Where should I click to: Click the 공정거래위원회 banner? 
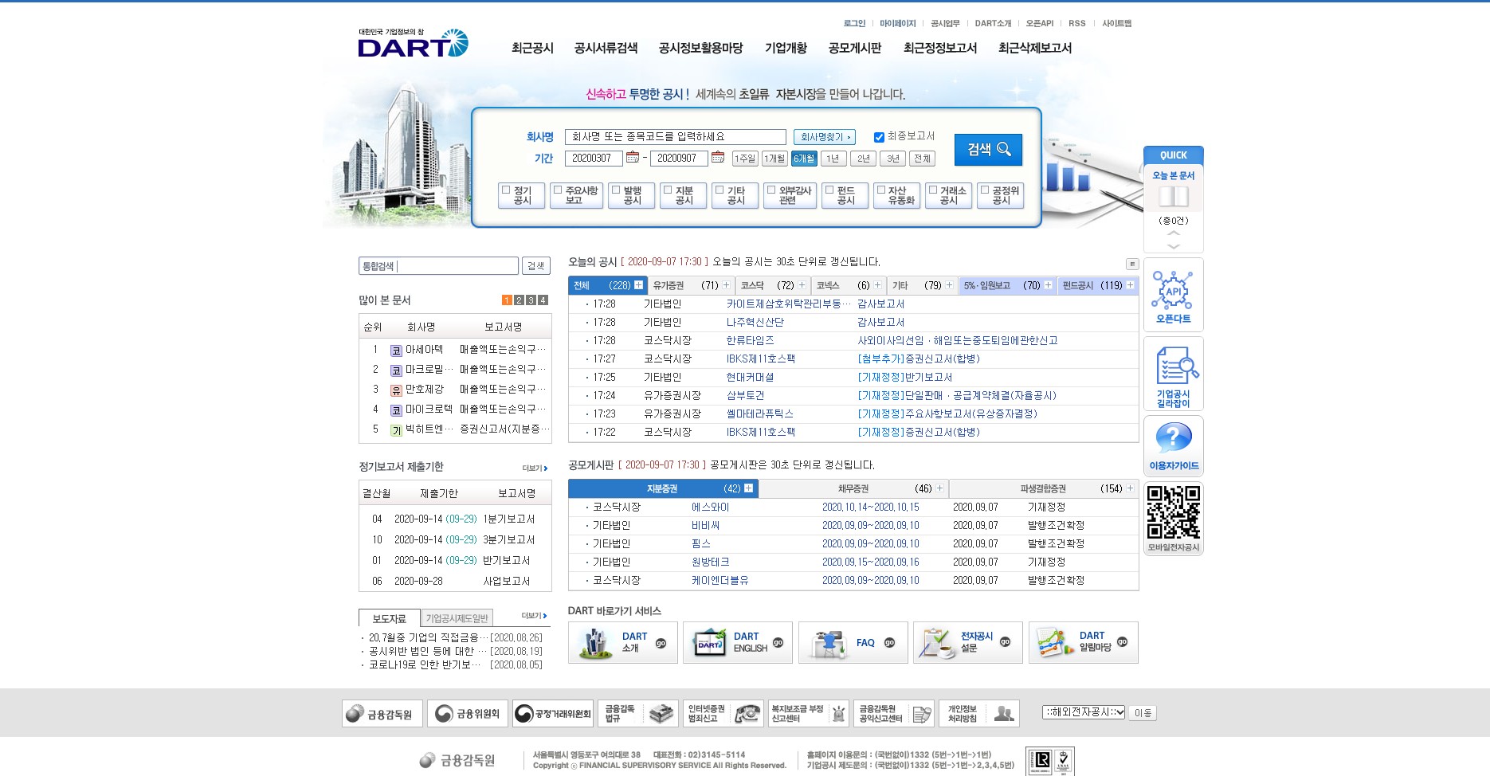pos(553,714)
